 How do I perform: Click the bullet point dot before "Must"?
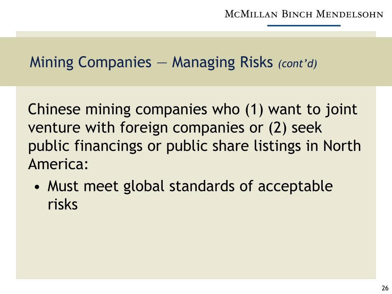tap(36, 188)
